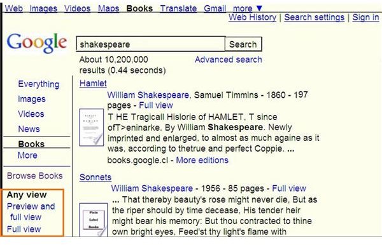Open Web History link
The width and height of the screenshot is (382, 245).
(x=252, y=17)
